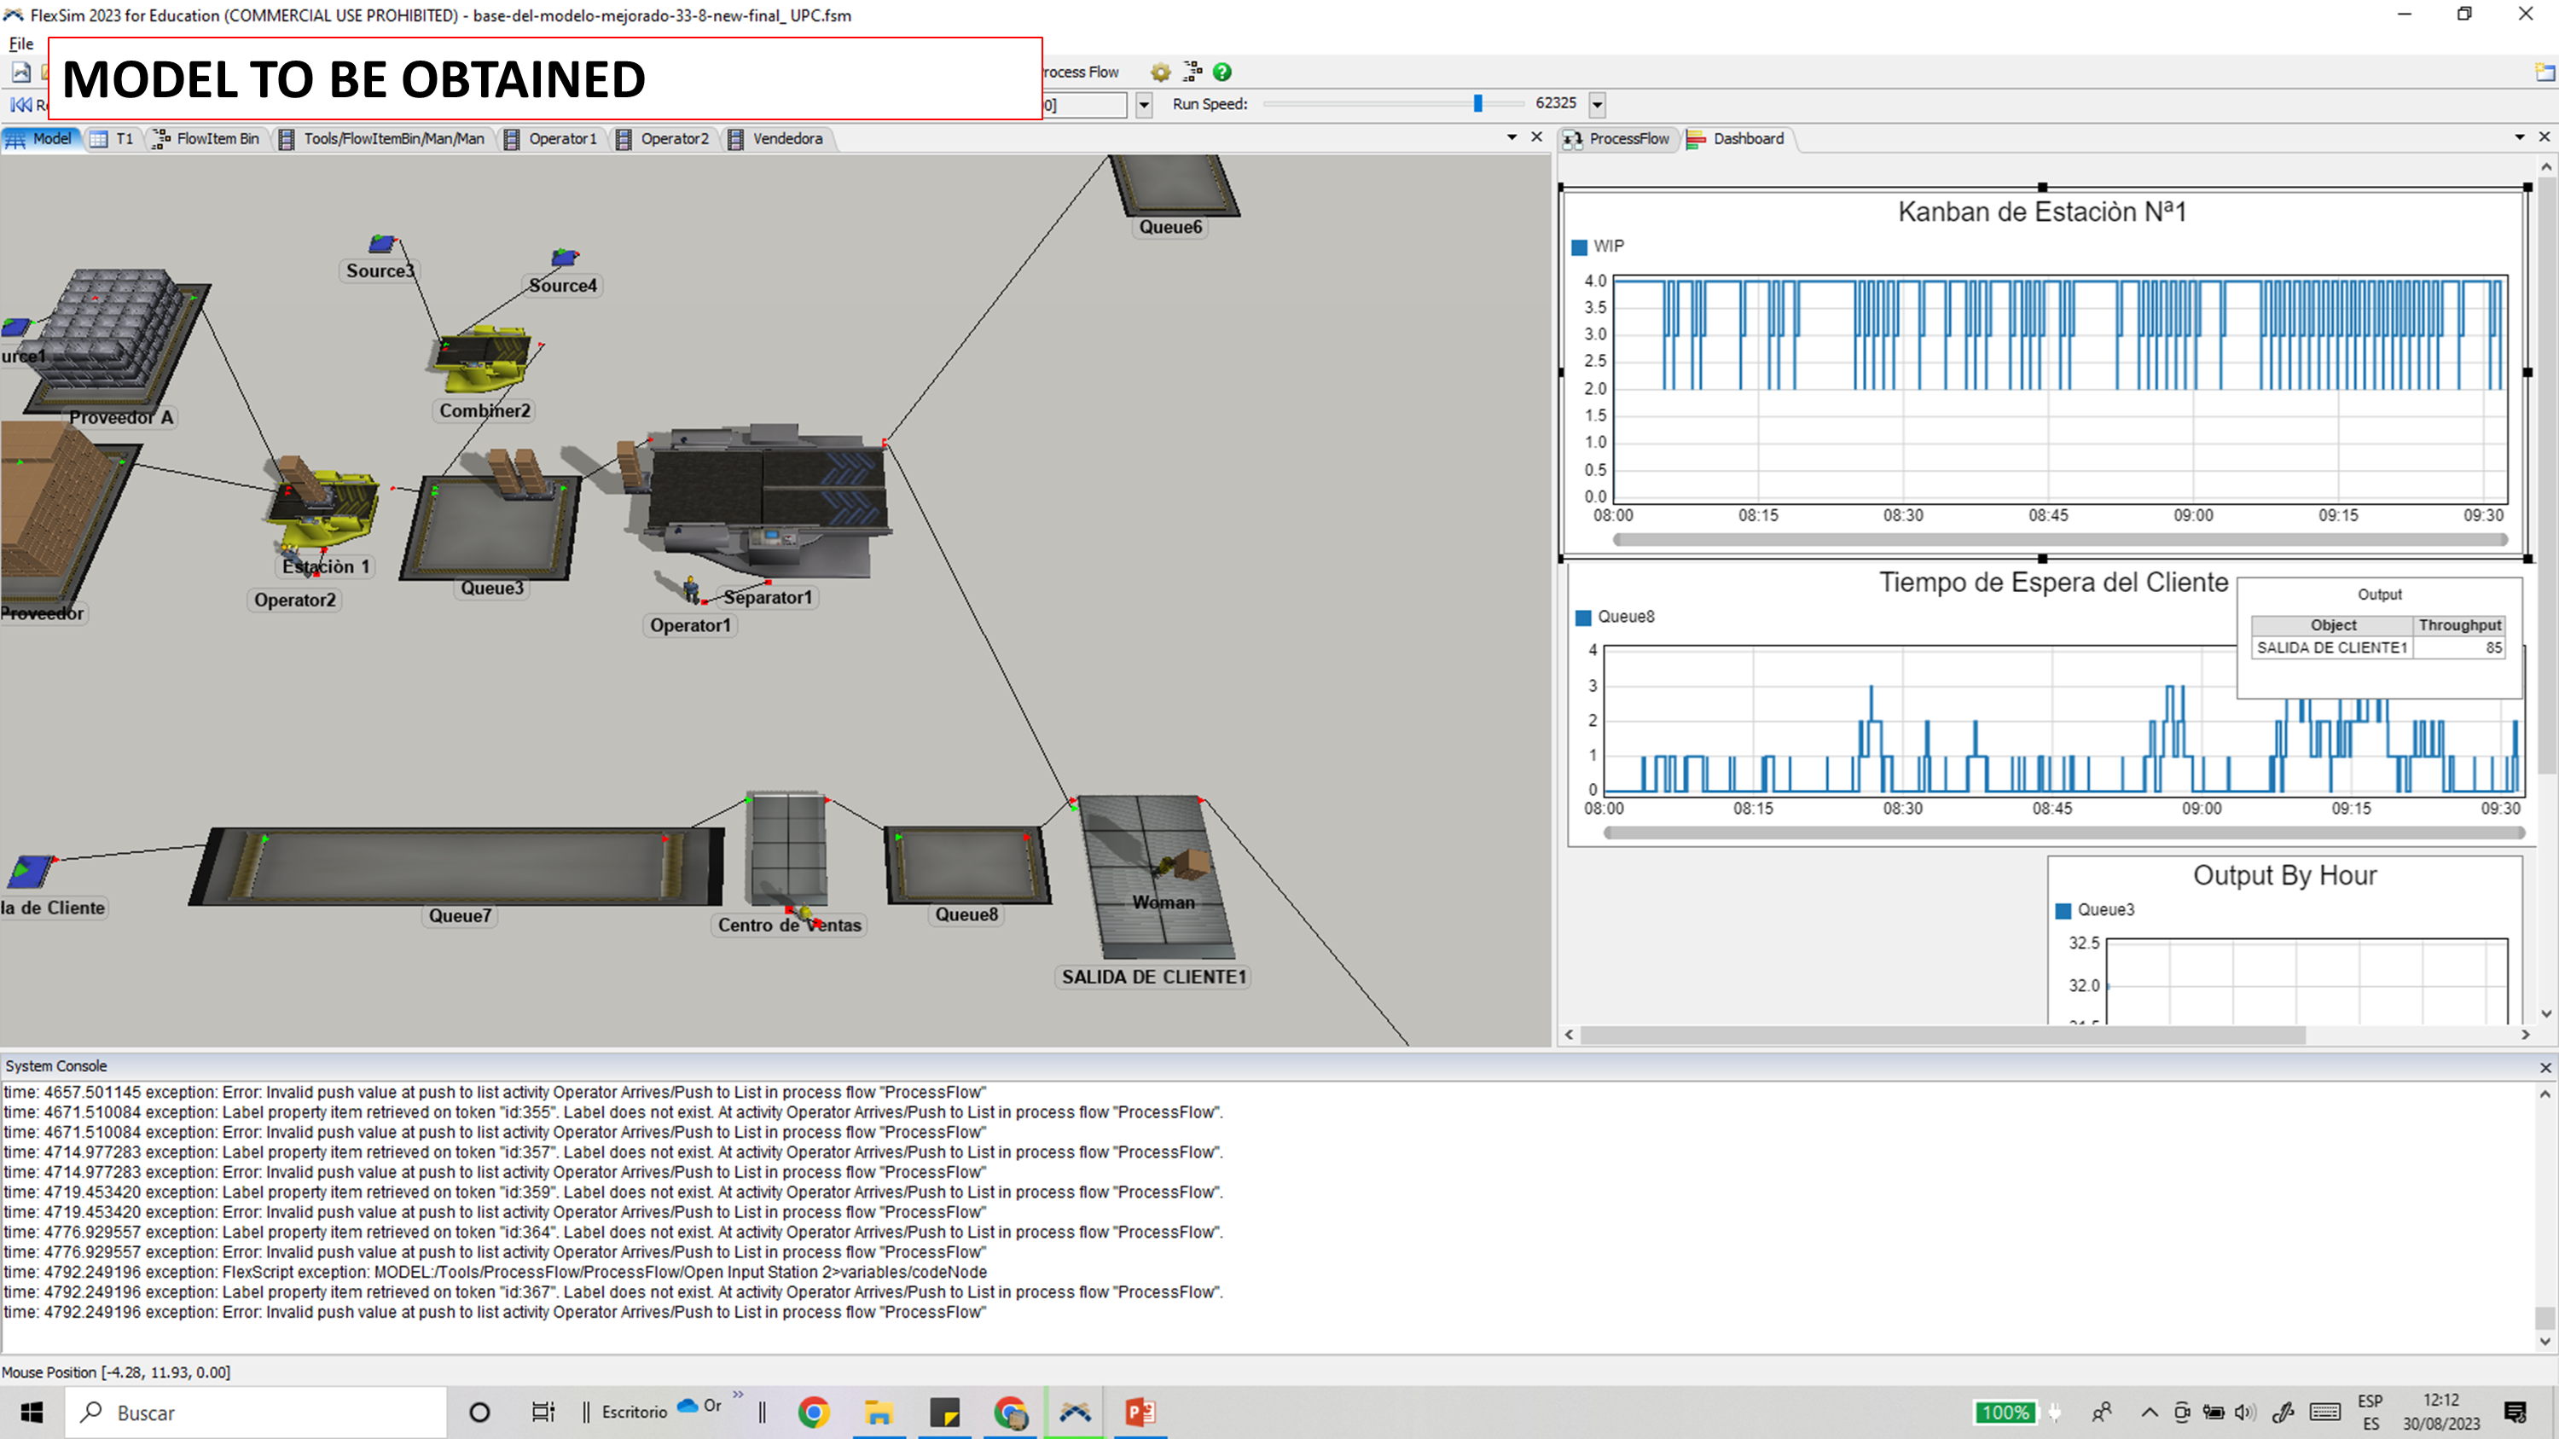
Task: Toggle the Queue3 legend in Output By Hour
Action: click(x=2063, y=911)
